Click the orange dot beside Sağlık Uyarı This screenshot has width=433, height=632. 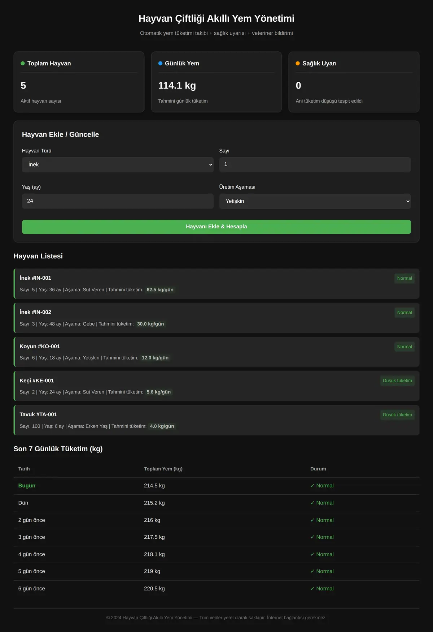point(298,63)
